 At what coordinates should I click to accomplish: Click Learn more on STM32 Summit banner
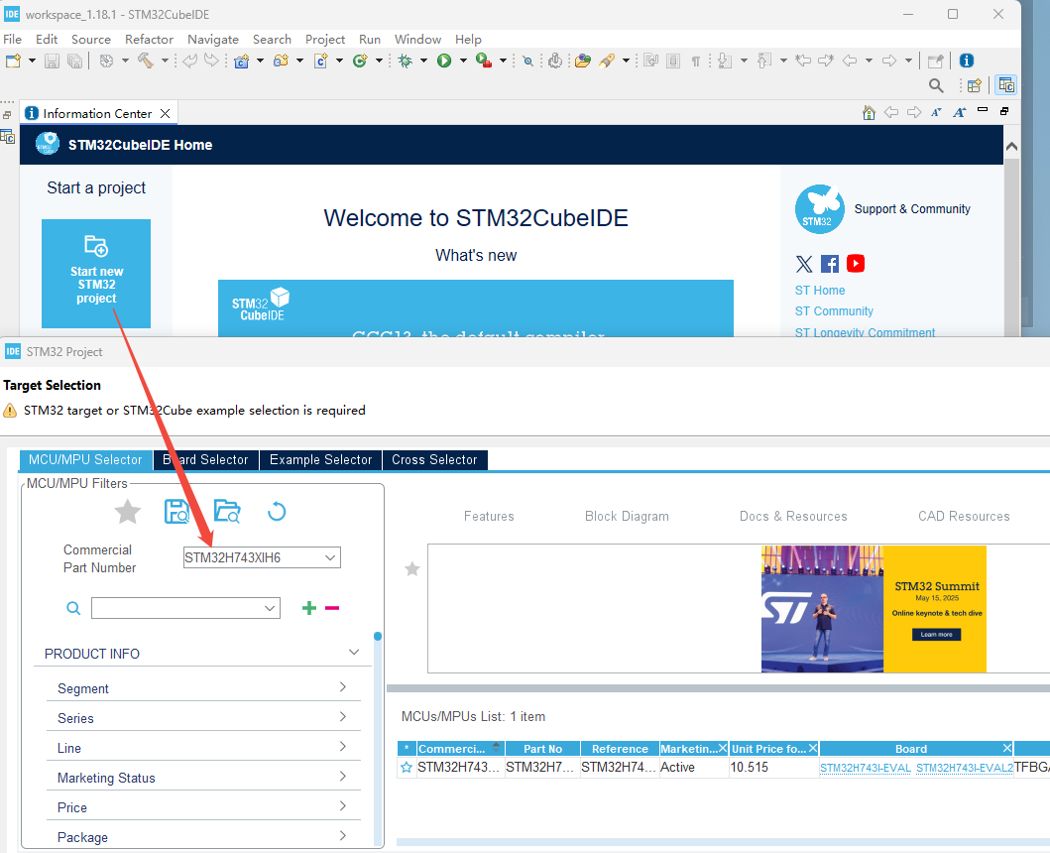click(936, 635)
